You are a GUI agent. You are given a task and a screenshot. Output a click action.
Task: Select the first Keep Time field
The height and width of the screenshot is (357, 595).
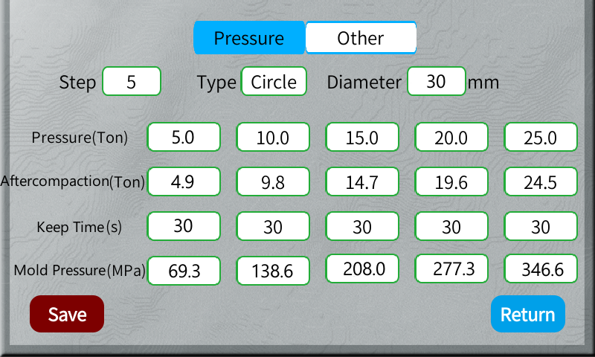coord(184,226)
